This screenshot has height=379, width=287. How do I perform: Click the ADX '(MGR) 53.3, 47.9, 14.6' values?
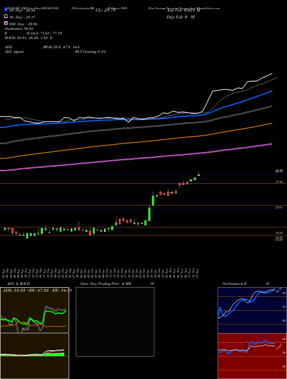pyautogui.click(x=61, y=47)
